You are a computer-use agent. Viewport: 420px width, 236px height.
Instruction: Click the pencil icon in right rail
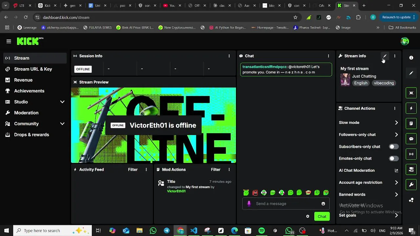click(x=411, y=73)
